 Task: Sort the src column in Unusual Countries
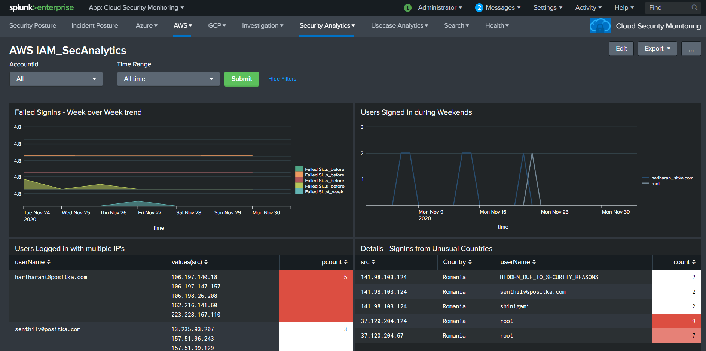point(368,262)
